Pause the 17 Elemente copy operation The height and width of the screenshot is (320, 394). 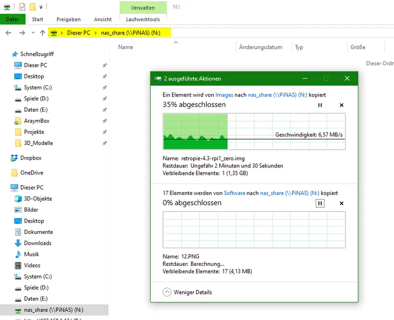[320, 203]
